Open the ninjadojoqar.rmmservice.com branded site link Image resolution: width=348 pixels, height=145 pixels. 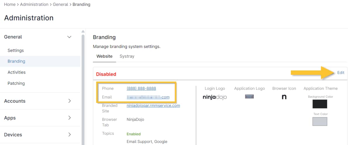pos(153,106)
